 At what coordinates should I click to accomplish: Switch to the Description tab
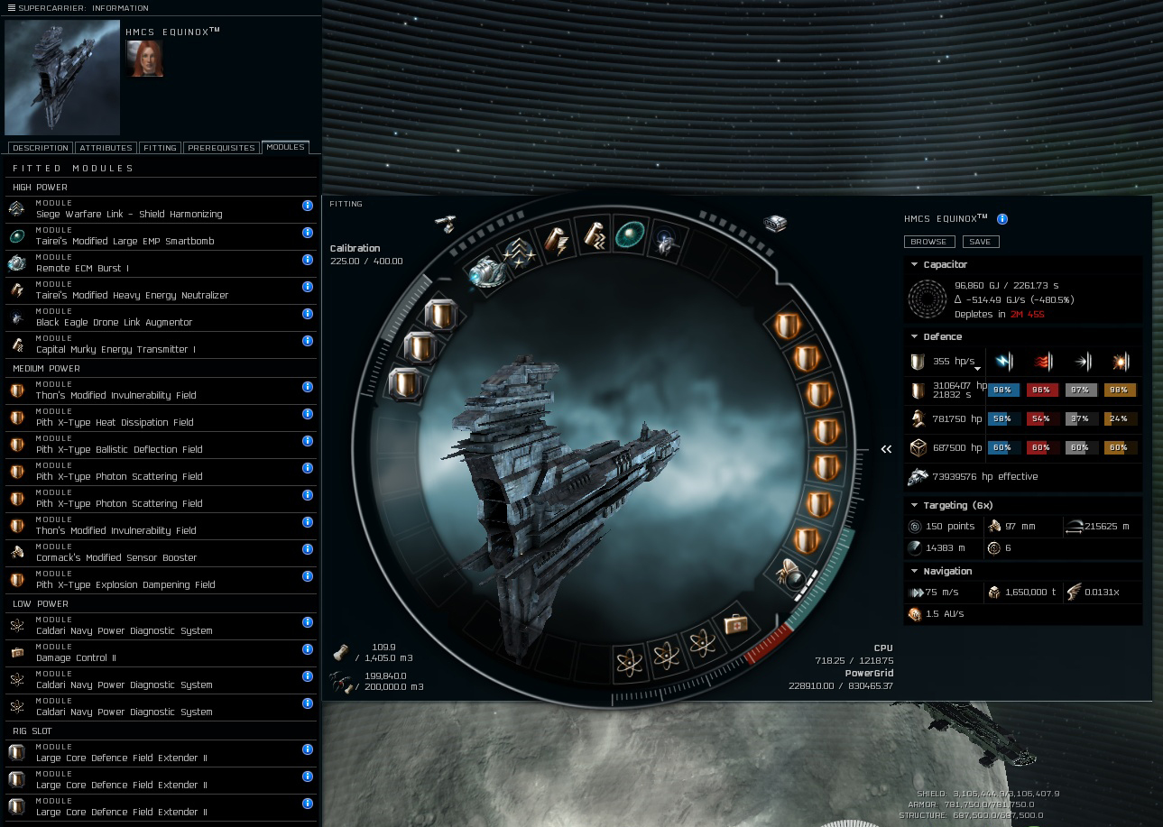[40, 148]
